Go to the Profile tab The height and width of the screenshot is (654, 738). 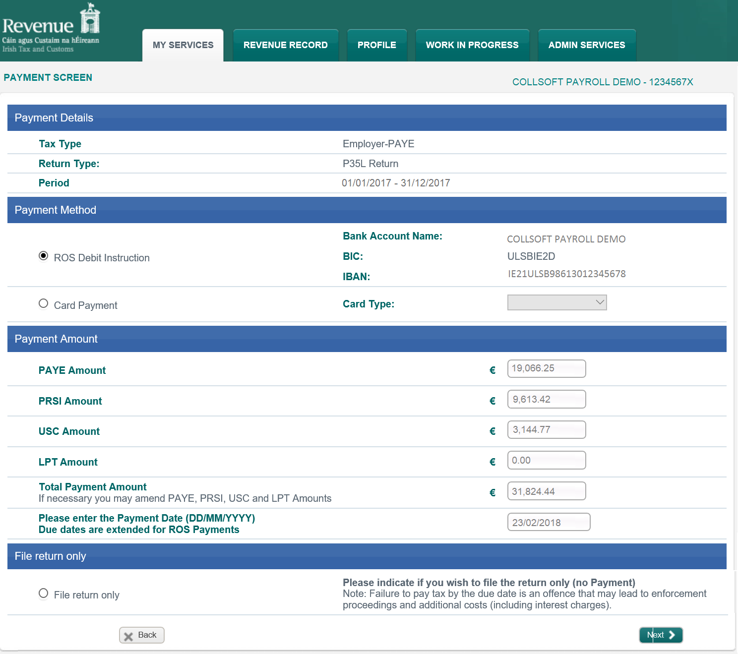(x=376, y=45)
